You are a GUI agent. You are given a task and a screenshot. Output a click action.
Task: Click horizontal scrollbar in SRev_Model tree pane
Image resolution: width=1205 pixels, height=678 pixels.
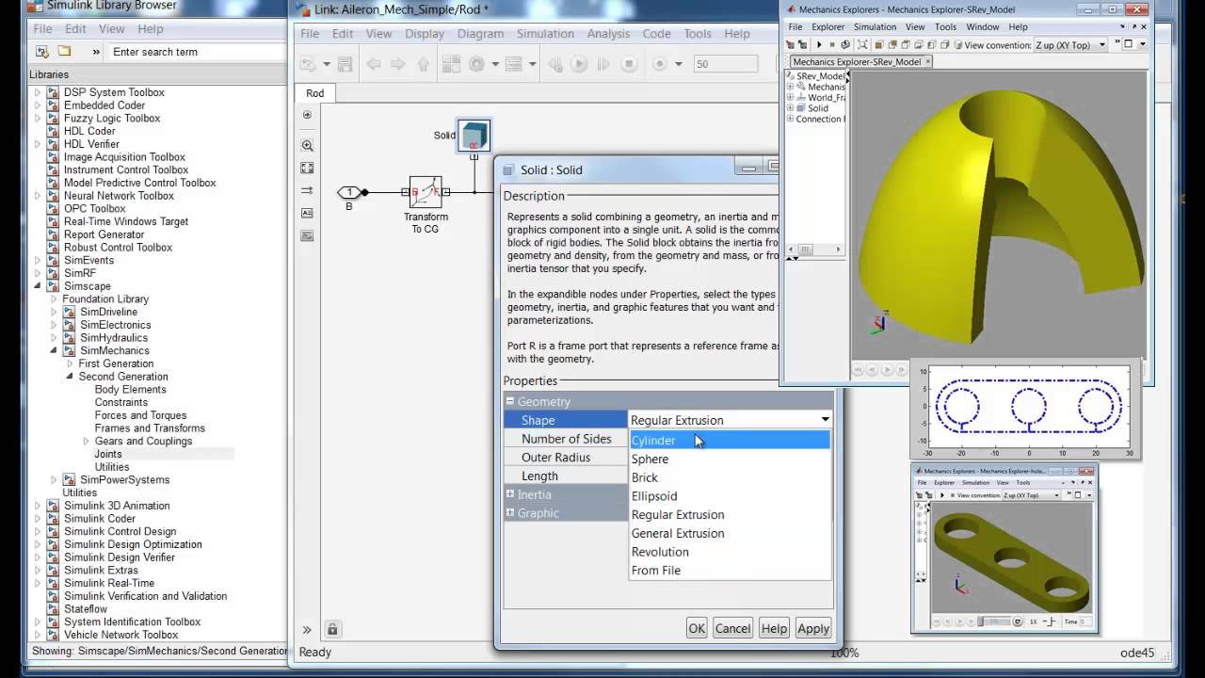click(x=806, y=250)
